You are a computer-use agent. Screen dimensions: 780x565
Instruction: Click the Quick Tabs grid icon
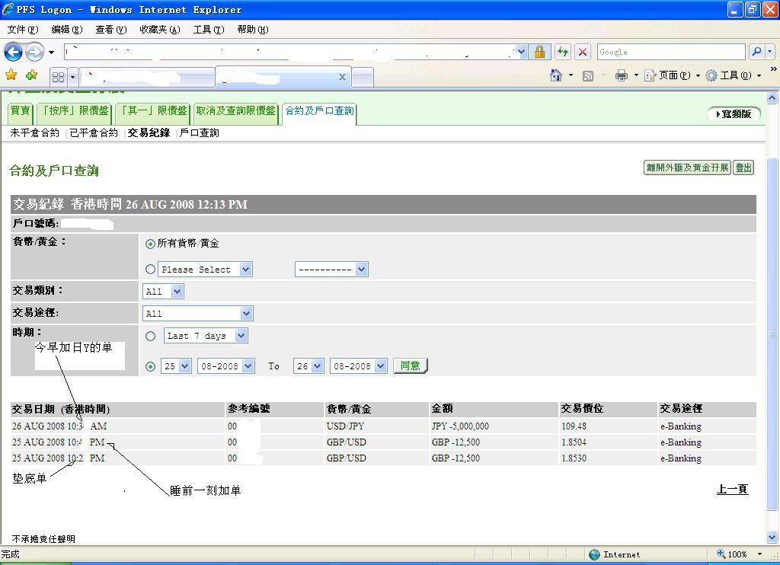[58, 77]
